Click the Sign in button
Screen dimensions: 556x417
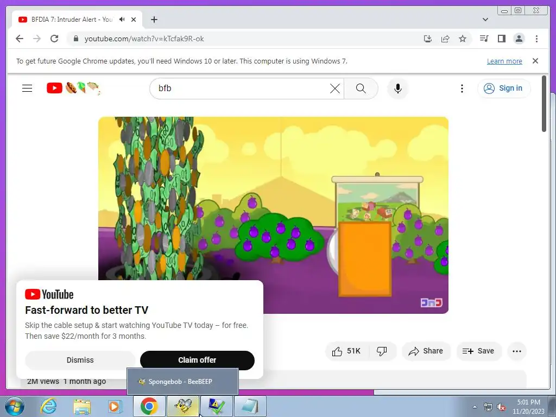pos(503,89)
